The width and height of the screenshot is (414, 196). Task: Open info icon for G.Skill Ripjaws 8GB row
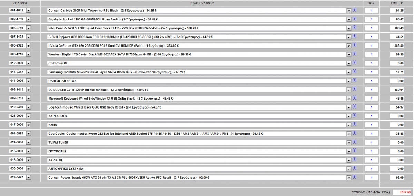pos(354,36)
